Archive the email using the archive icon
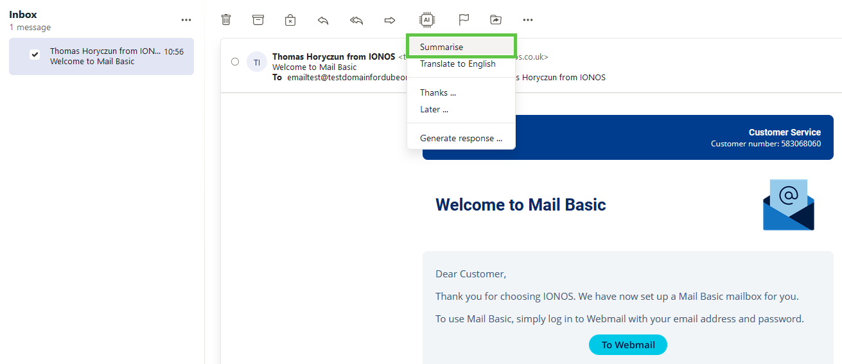 coord(258,20)
